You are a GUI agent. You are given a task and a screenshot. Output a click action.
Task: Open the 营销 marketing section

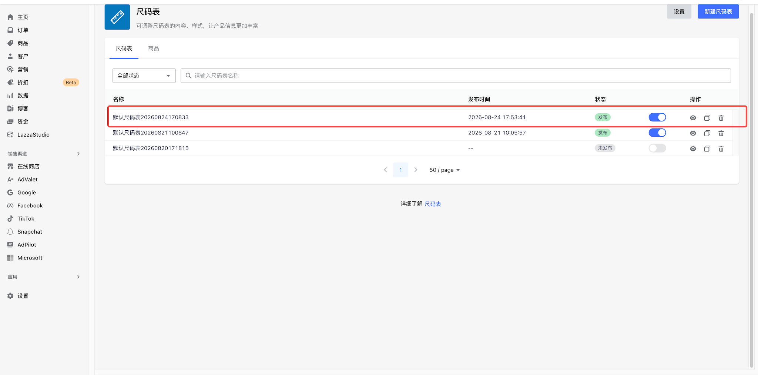click(23, 69)
